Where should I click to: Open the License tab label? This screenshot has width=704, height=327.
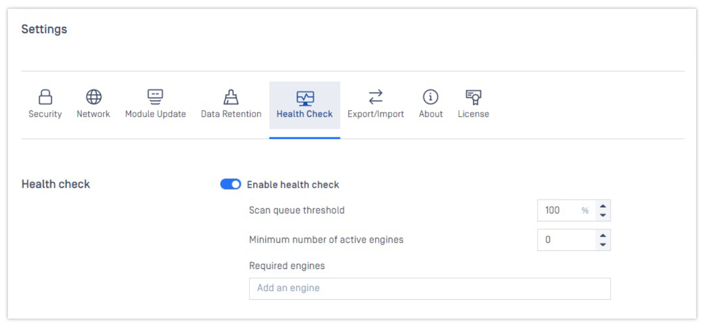pyautogui.click(x=473, y=114)
